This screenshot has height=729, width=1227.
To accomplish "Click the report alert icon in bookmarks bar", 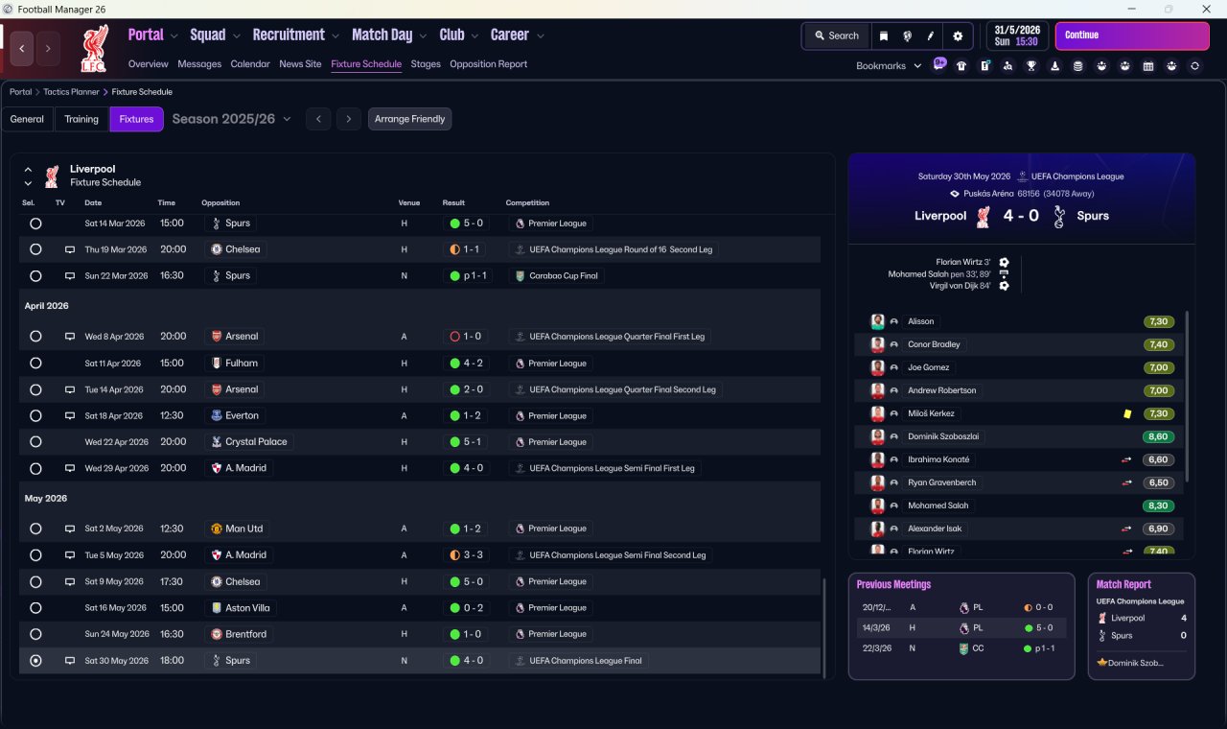I will [984, 66].
